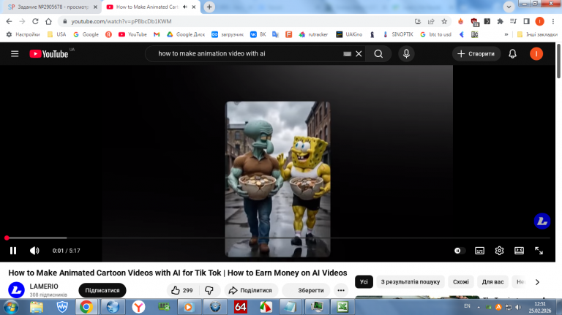The height and width of the screenshot is (315, 562).
Task: Subscribe with the Підписатися button
Action: point(102,290)
